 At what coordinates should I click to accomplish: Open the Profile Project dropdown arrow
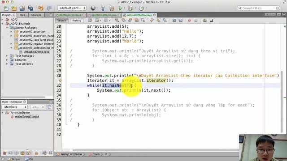pyautogui.click(x=146, y=8)
